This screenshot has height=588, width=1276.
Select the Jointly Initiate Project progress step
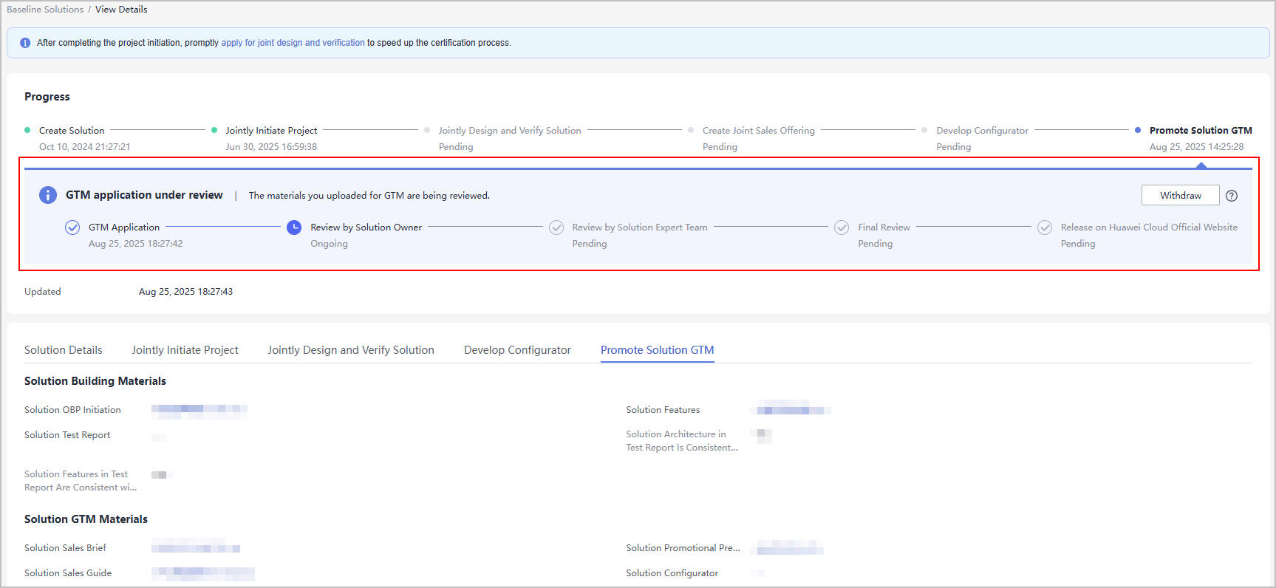pos(271,131)
